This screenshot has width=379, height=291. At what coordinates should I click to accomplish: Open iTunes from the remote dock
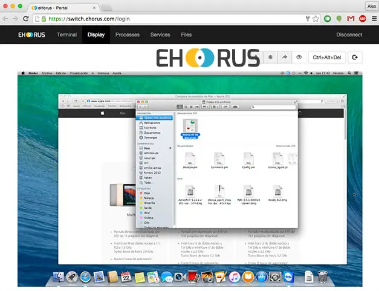point(234,277)
